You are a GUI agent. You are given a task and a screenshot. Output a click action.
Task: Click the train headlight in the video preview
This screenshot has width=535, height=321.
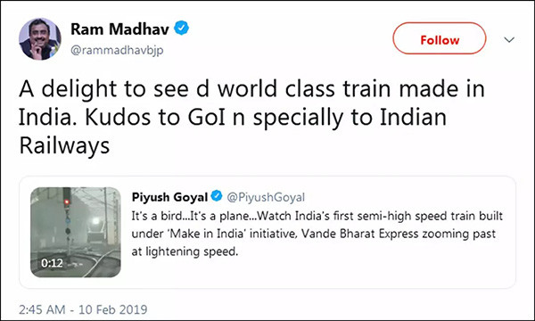[96, 221]
